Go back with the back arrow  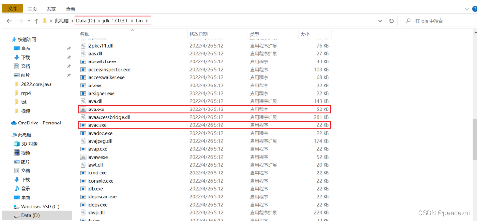9,21
